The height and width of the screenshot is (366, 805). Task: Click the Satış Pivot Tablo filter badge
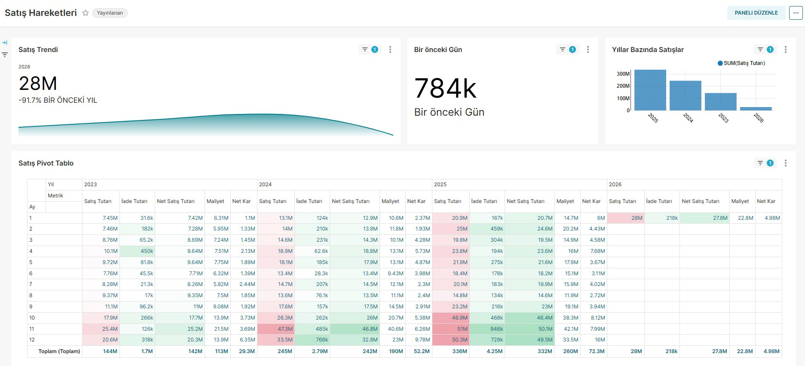click(x=765, y=163)
